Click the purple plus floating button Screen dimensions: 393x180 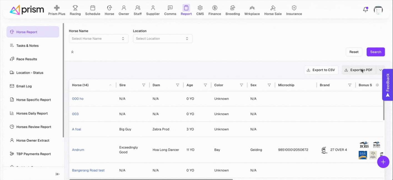click(x=383, y=162)
